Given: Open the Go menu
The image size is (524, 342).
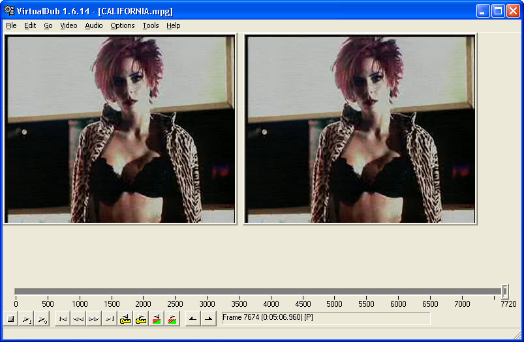Looking at the screenshot, I should point(48,25).
